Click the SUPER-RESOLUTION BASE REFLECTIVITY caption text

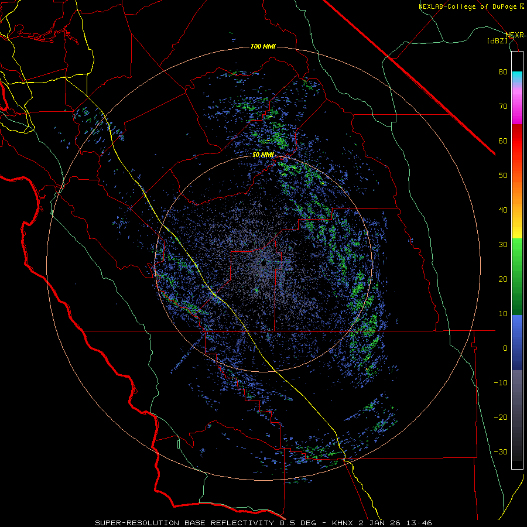click(x=184, y=523)
